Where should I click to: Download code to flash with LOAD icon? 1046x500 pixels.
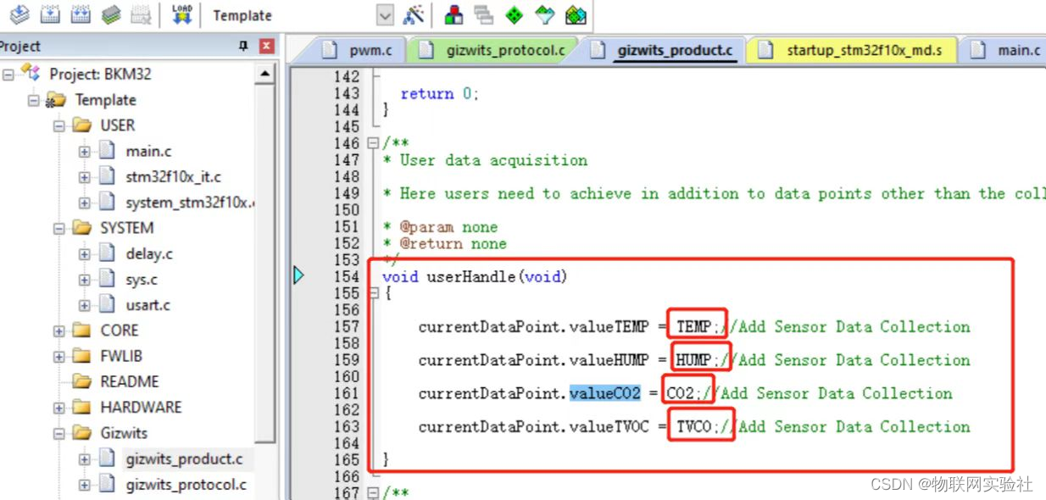[182, 14]
